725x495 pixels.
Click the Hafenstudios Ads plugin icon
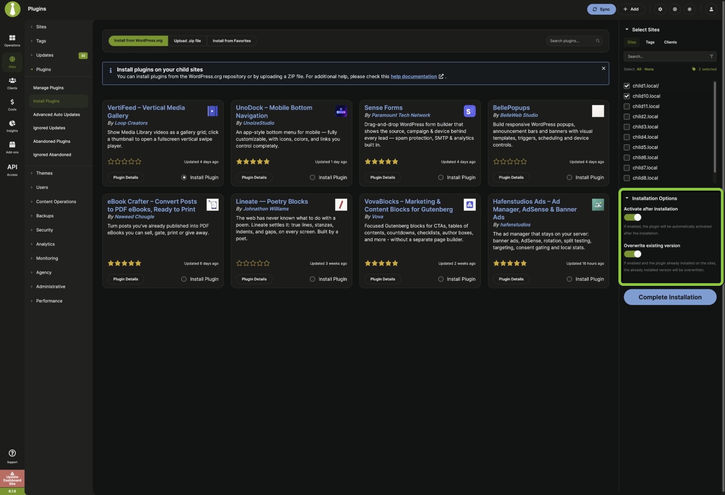(x=598, y=205)
